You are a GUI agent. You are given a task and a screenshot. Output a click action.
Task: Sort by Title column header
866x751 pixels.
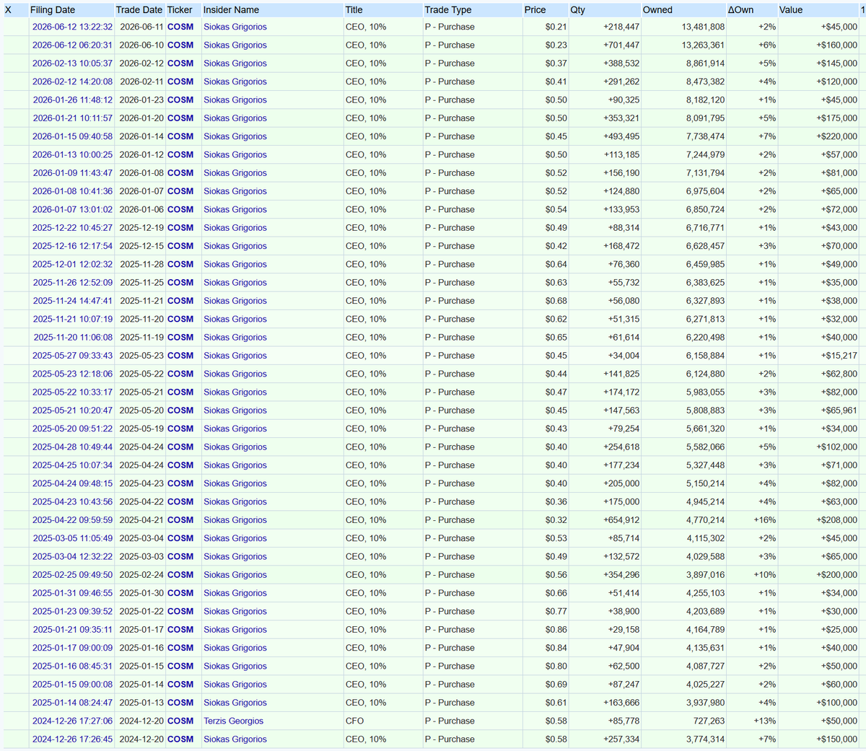coord(354,10)
